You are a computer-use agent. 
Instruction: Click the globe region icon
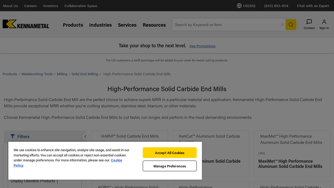(239, 6)
